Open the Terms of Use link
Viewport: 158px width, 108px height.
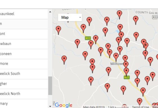[141, 107]
